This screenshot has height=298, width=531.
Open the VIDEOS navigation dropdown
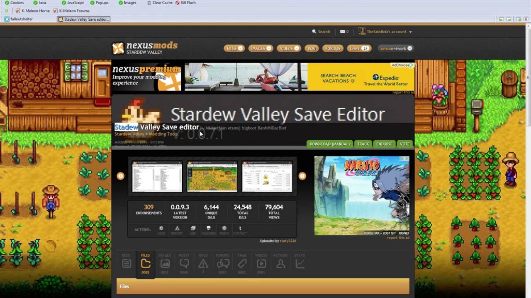pyautogui.click(x=289, y=48)
